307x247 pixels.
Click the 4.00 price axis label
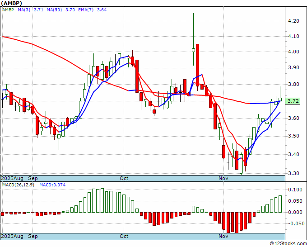(294, 52)
